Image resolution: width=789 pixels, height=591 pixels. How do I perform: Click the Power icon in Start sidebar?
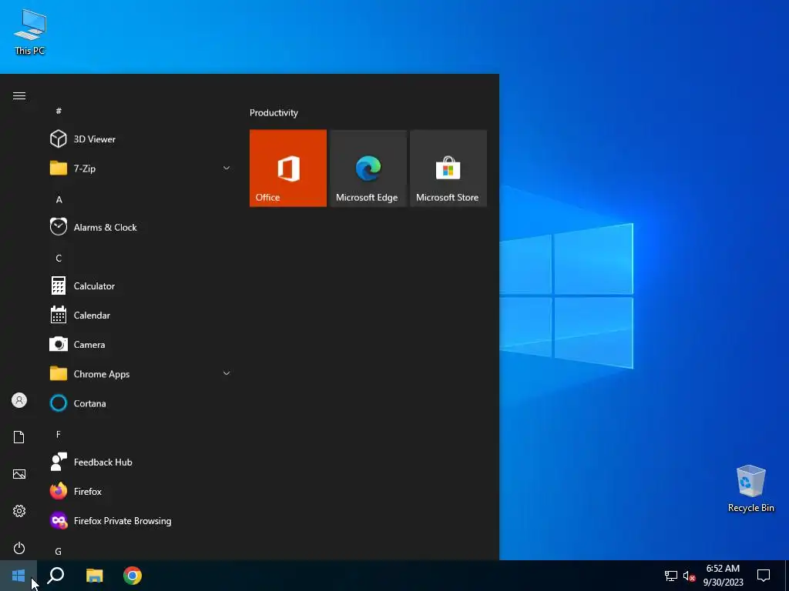(x=19, y=548)
